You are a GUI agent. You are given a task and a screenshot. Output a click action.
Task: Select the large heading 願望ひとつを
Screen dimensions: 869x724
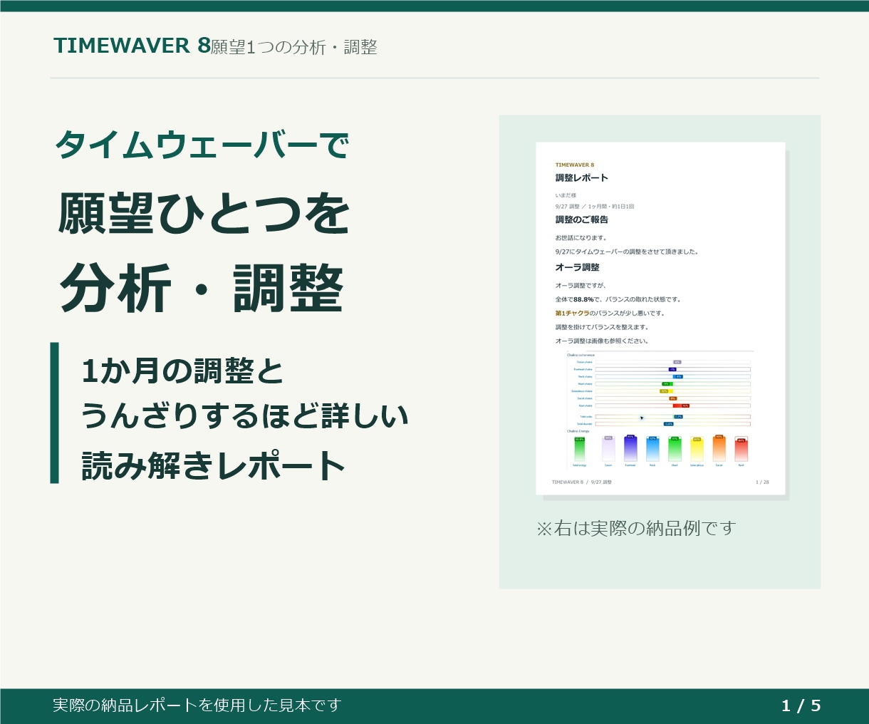[x=204, y=214]
